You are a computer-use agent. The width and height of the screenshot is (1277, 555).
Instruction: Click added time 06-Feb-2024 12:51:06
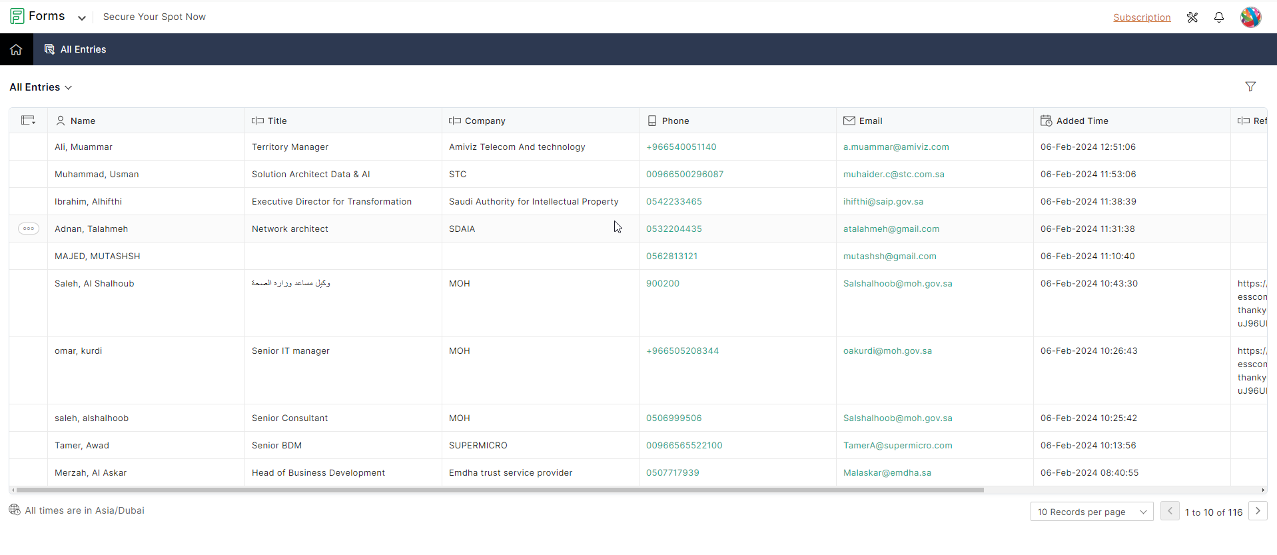click(1088, 147)
